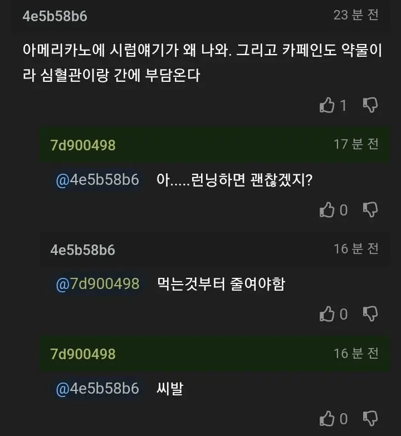Click the 17 분 전 timestamp
Image resolution: width=401 pixels, height=436 pixels.
pyautogui.click(x=356, y=144)
